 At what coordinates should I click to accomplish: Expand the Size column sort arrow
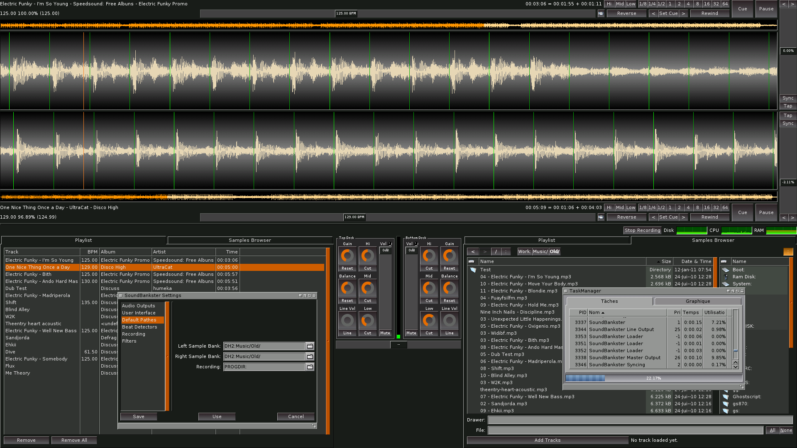(659, 262)
